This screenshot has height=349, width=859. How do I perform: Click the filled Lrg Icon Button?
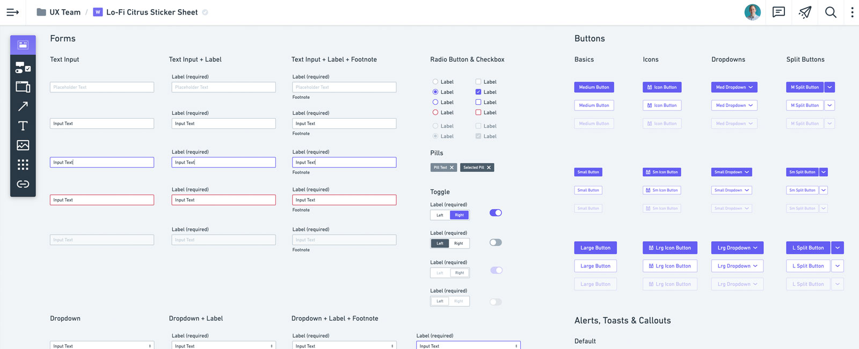point(669,248)
